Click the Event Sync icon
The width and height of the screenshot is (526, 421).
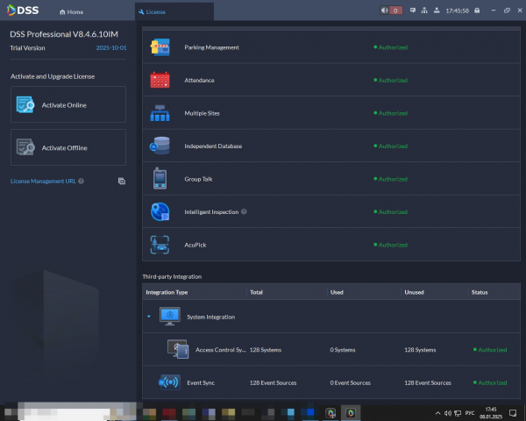point(170,382)
